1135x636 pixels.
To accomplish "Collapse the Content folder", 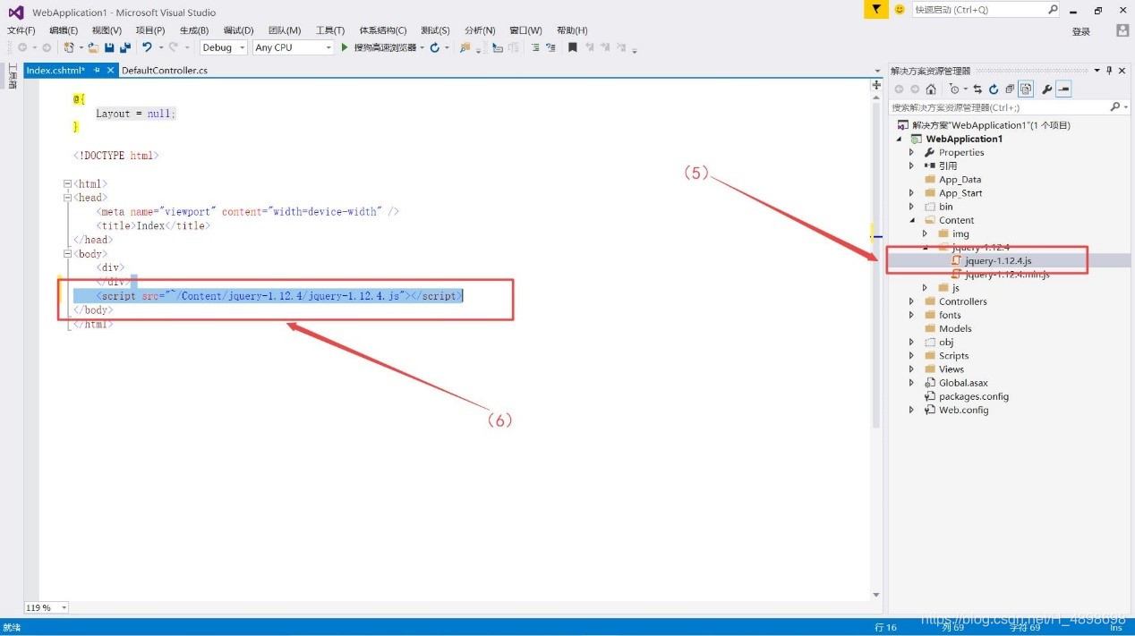I will (x=912, y=220).
